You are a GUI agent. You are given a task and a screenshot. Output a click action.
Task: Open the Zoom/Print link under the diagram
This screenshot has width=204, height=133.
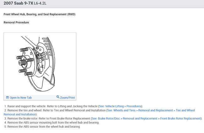67,97
